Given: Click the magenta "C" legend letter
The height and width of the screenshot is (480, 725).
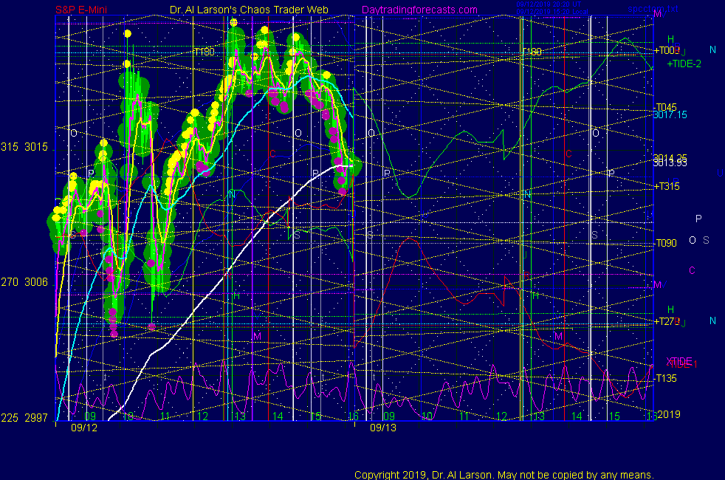Looking at the screenshot, I should click(692, 270).
